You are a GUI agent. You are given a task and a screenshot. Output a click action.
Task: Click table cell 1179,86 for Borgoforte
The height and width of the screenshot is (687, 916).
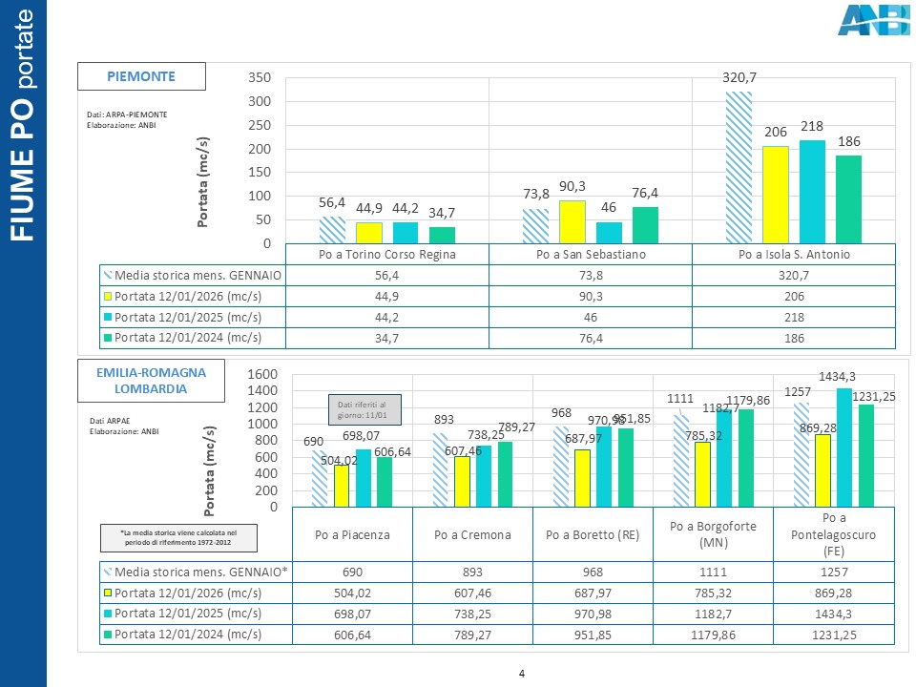coord(713,635)
